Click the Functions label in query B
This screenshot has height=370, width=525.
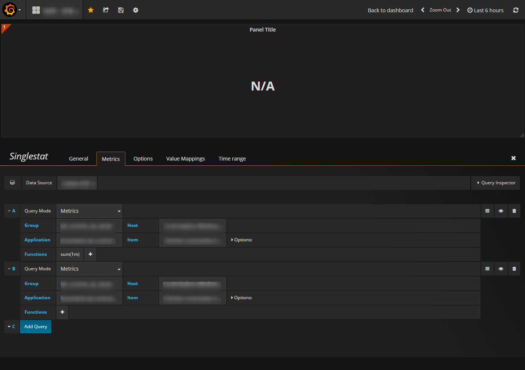click(36, 312)
